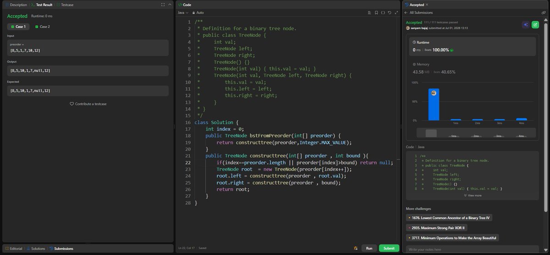Open the Solutions tab
Viewport: 550px width, 255px height.
pos(35,249)
